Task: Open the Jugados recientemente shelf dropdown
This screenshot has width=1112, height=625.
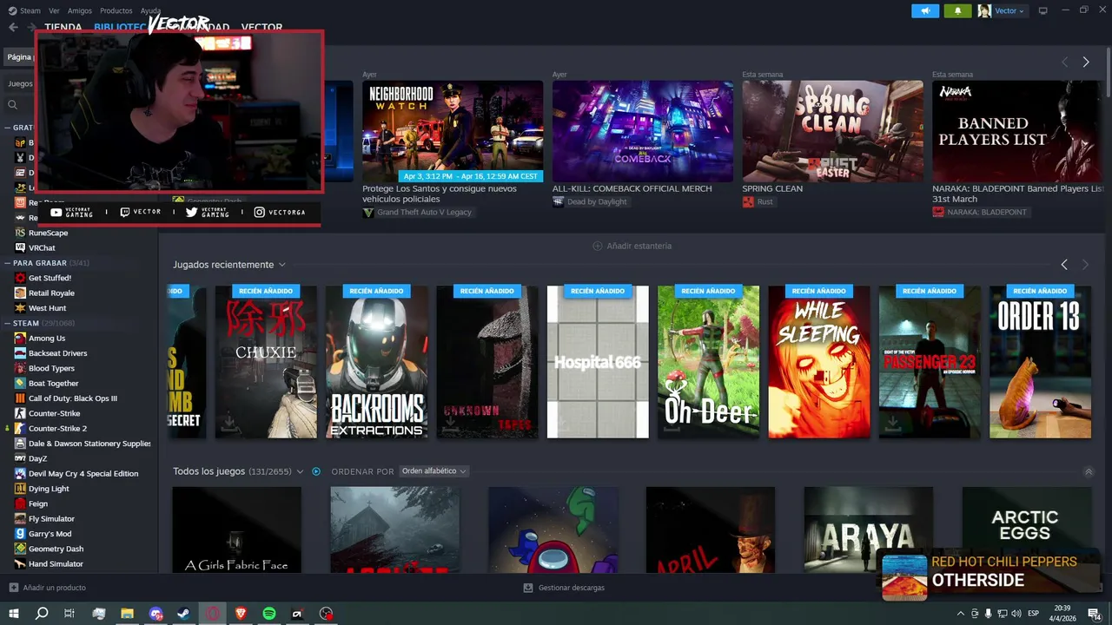Action: (282, 265)
